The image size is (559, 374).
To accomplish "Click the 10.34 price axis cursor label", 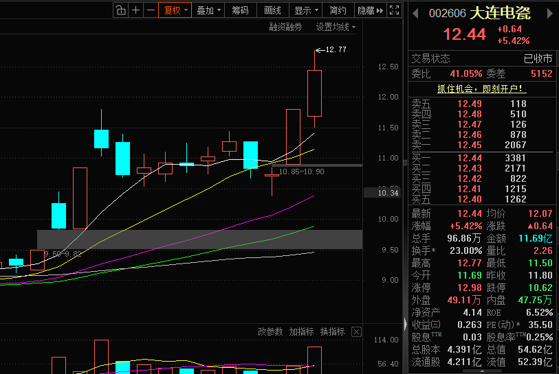I will (x=382, y=193).
